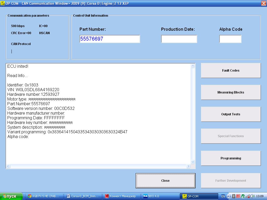Image resolution: width=267 pixels, height=200 pixels.
Task: Click the log line "Part Number:55576697"
Action: click(x=29, y=104)
